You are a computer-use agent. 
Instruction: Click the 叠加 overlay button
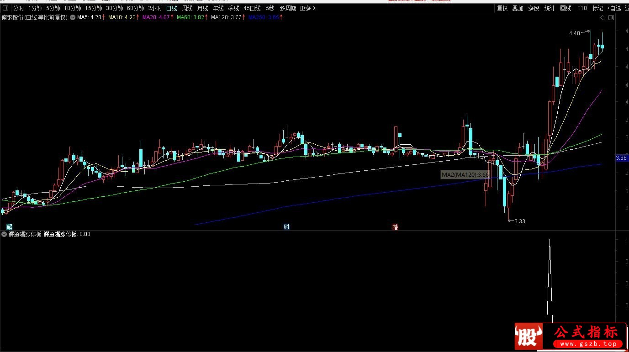tap(518, 8)
